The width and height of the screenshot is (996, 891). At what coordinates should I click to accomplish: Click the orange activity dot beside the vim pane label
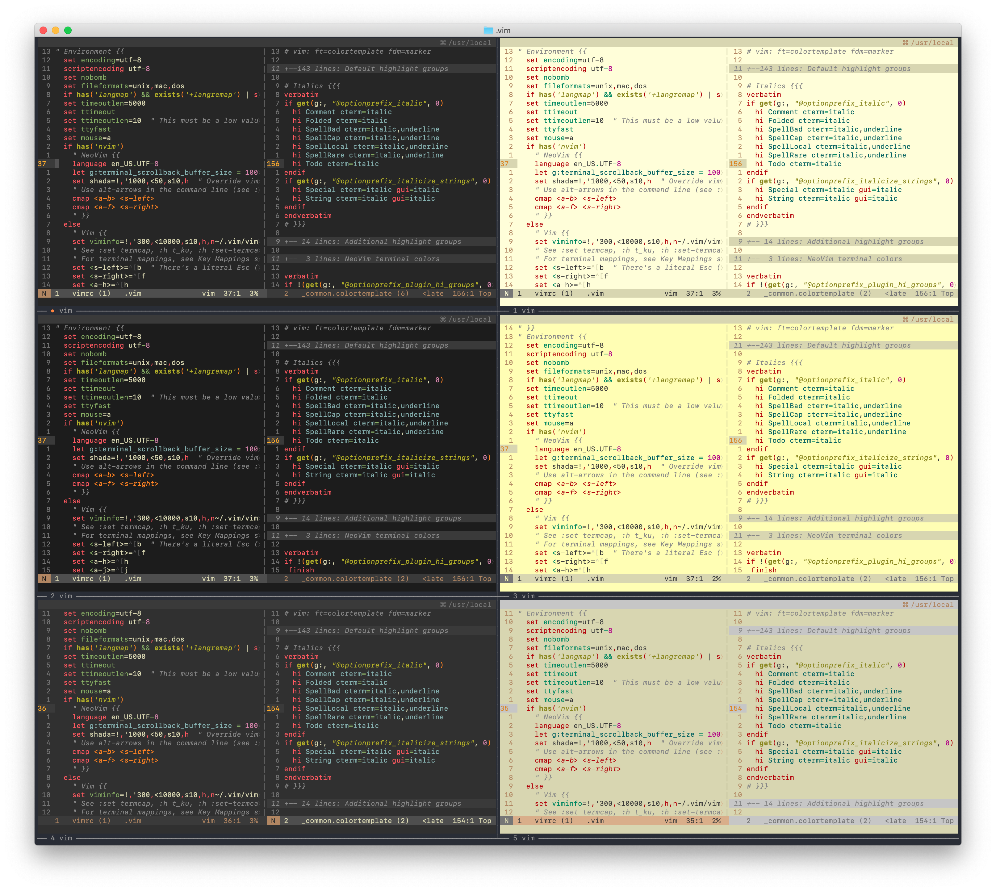point(52,311)
